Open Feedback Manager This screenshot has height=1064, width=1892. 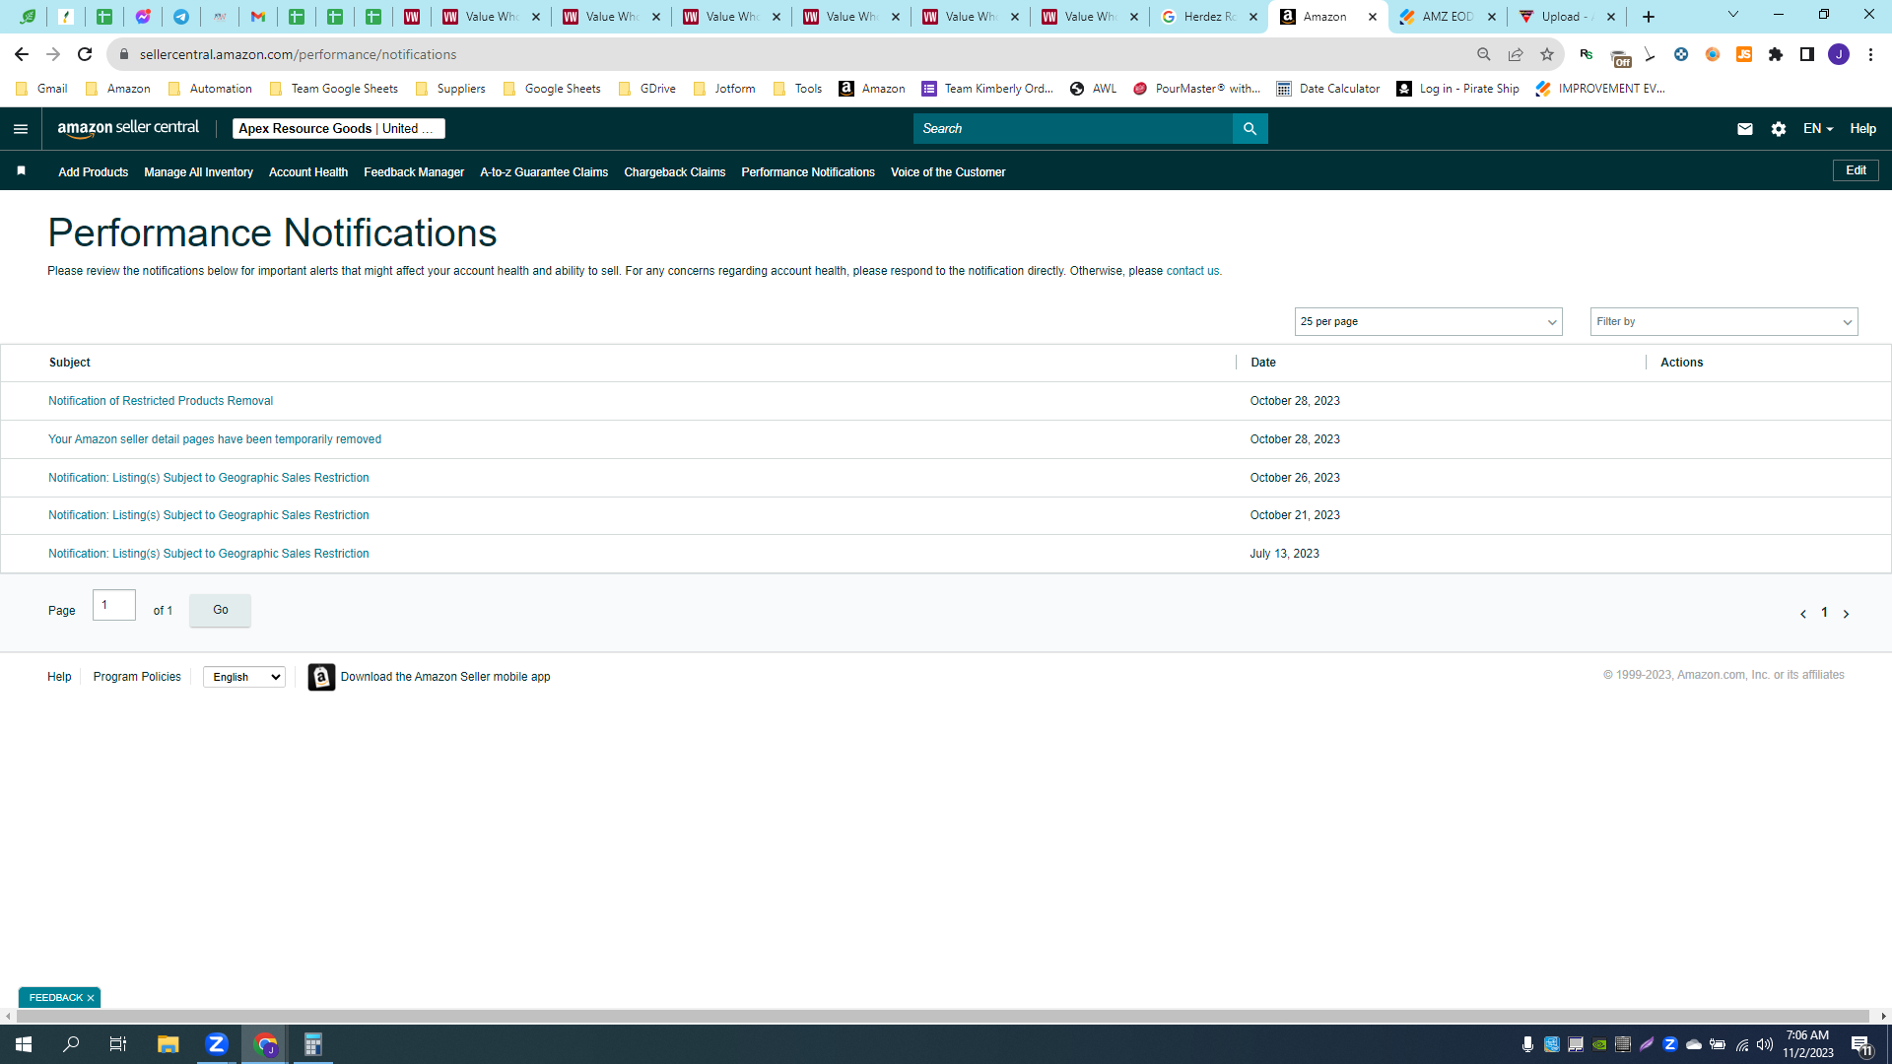(414, 172)
